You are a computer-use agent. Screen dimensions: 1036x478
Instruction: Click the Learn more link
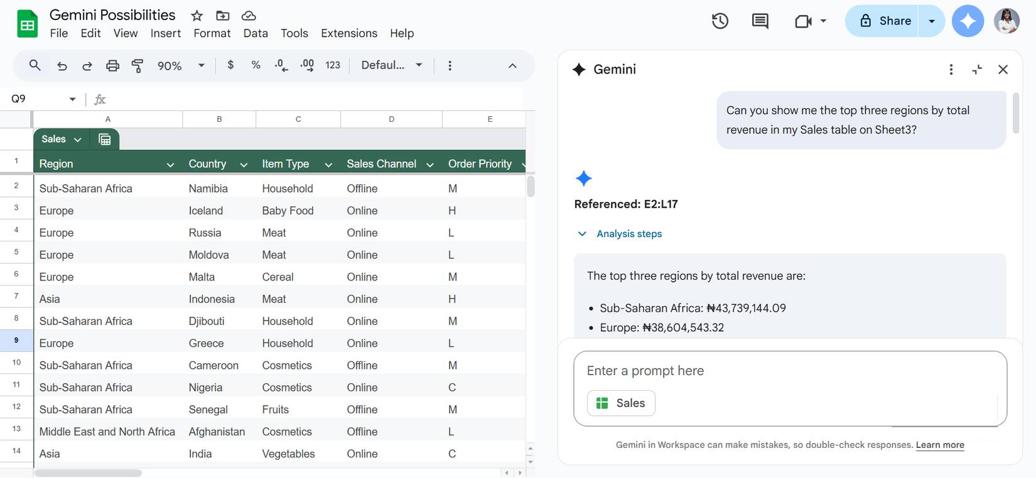click(x=939, y=445)
